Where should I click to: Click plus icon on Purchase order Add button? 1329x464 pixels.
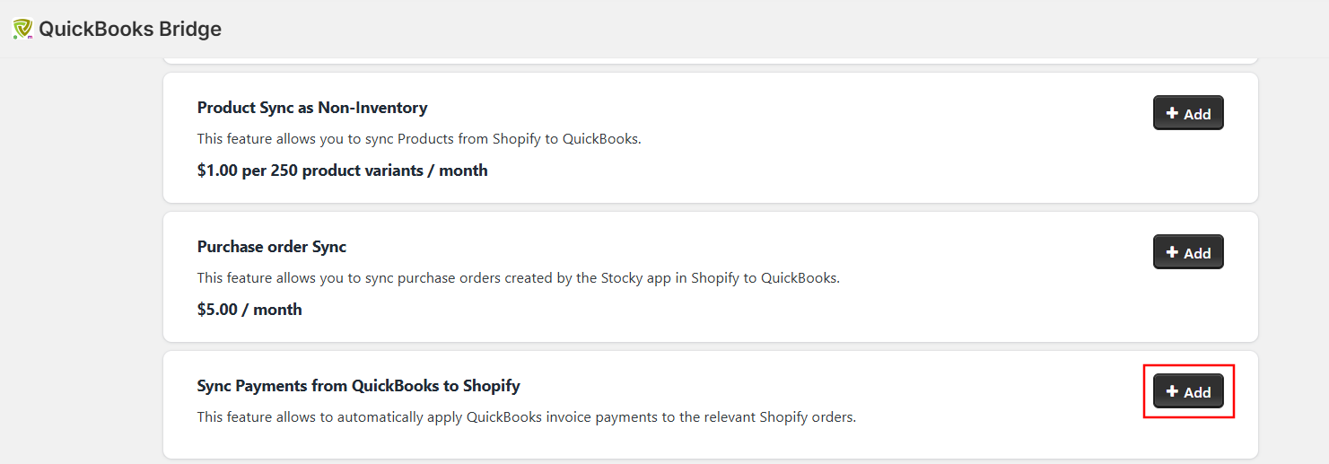click(1172, 252)
